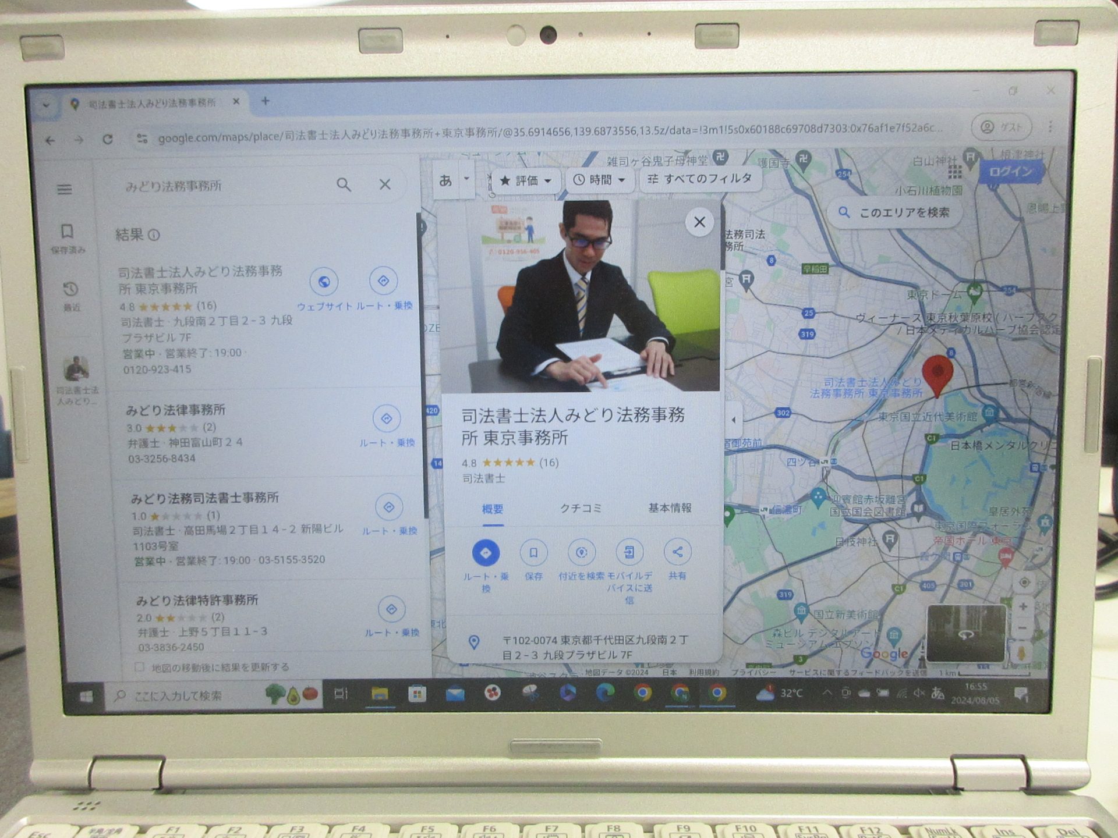Screen dimensions: 1118x838
Task: Open a new Chrome tab
Action: click(x=265, y=101)
